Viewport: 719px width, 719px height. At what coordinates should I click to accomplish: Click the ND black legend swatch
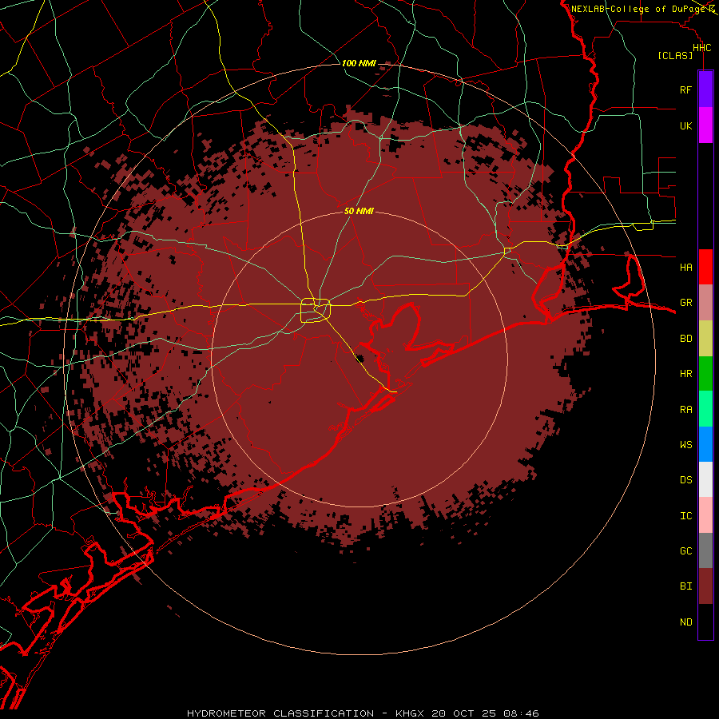705,622
